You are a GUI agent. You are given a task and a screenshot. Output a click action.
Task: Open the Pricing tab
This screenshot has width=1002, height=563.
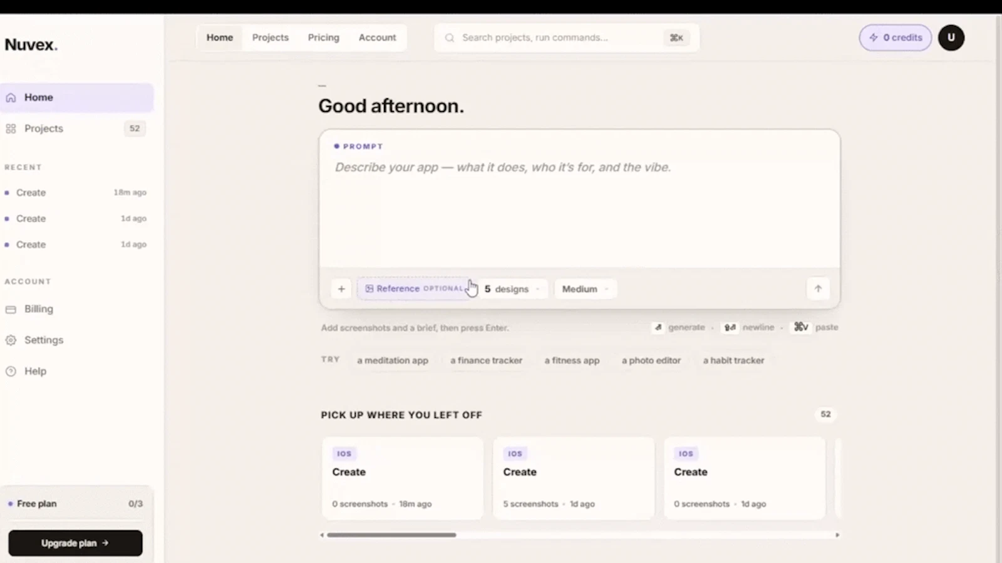click(324, 38)
